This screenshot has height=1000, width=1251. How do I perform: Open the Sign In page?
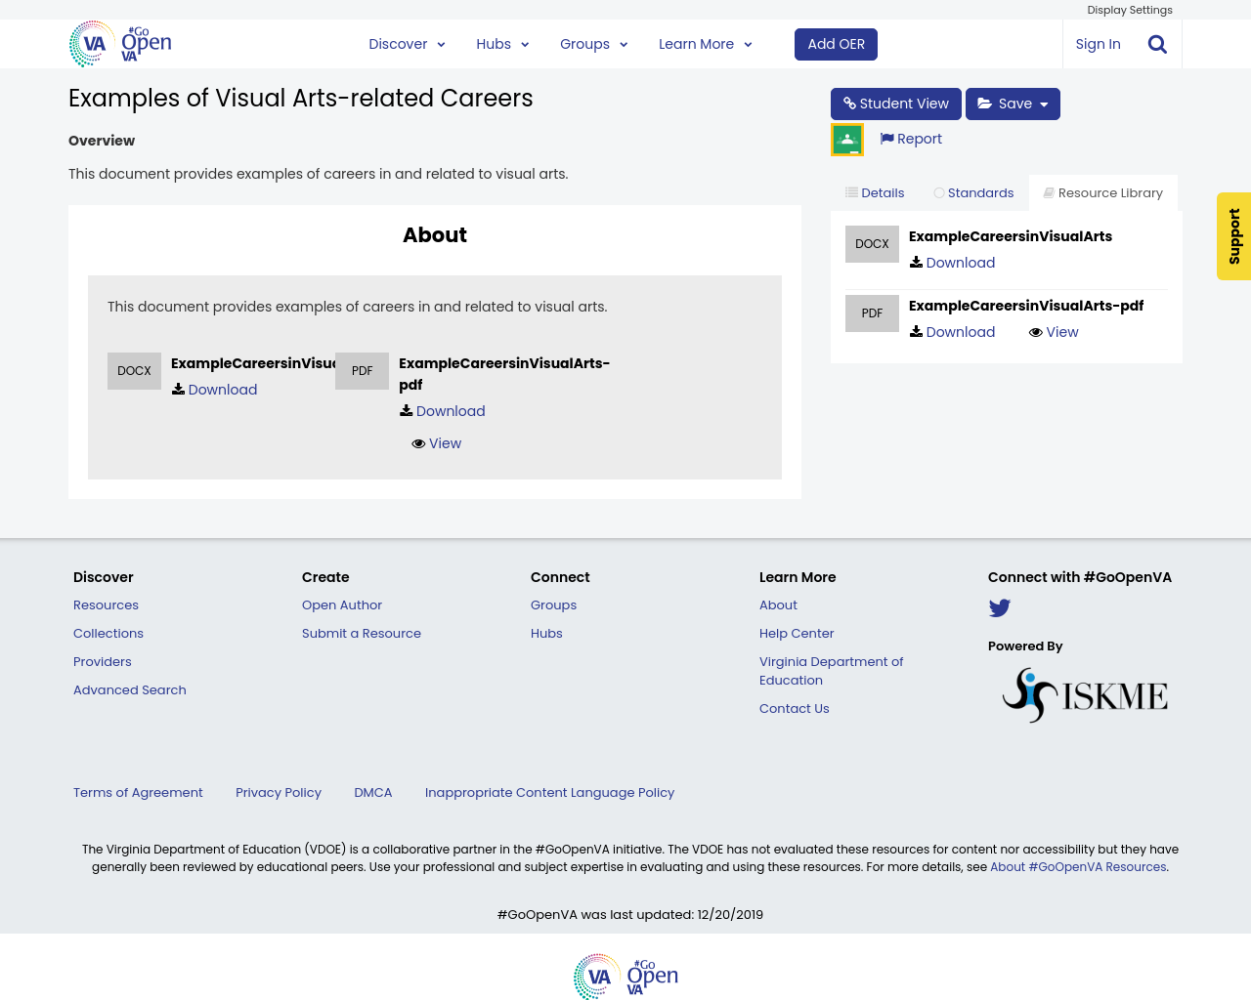[1098, 43]
